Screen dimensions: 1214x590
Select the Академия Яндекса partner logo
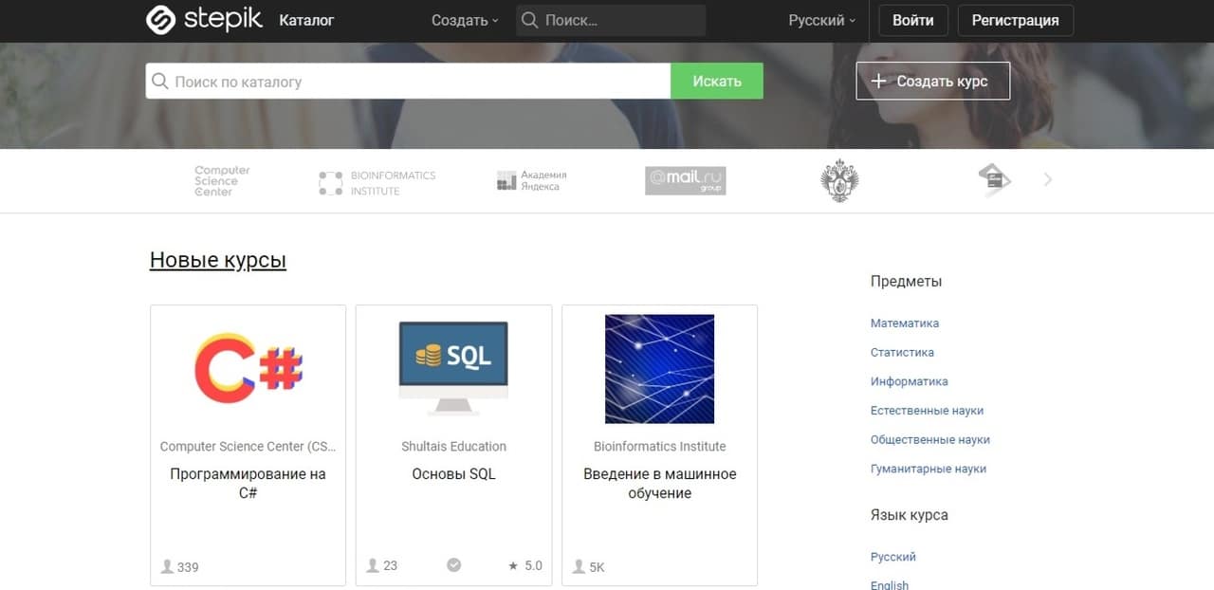[x=531, y=180]
